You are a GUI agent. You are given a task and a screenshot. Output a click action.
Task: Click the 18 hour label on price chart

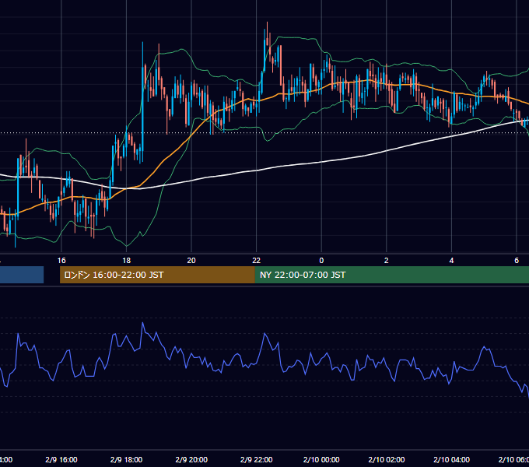pos(127,261)
